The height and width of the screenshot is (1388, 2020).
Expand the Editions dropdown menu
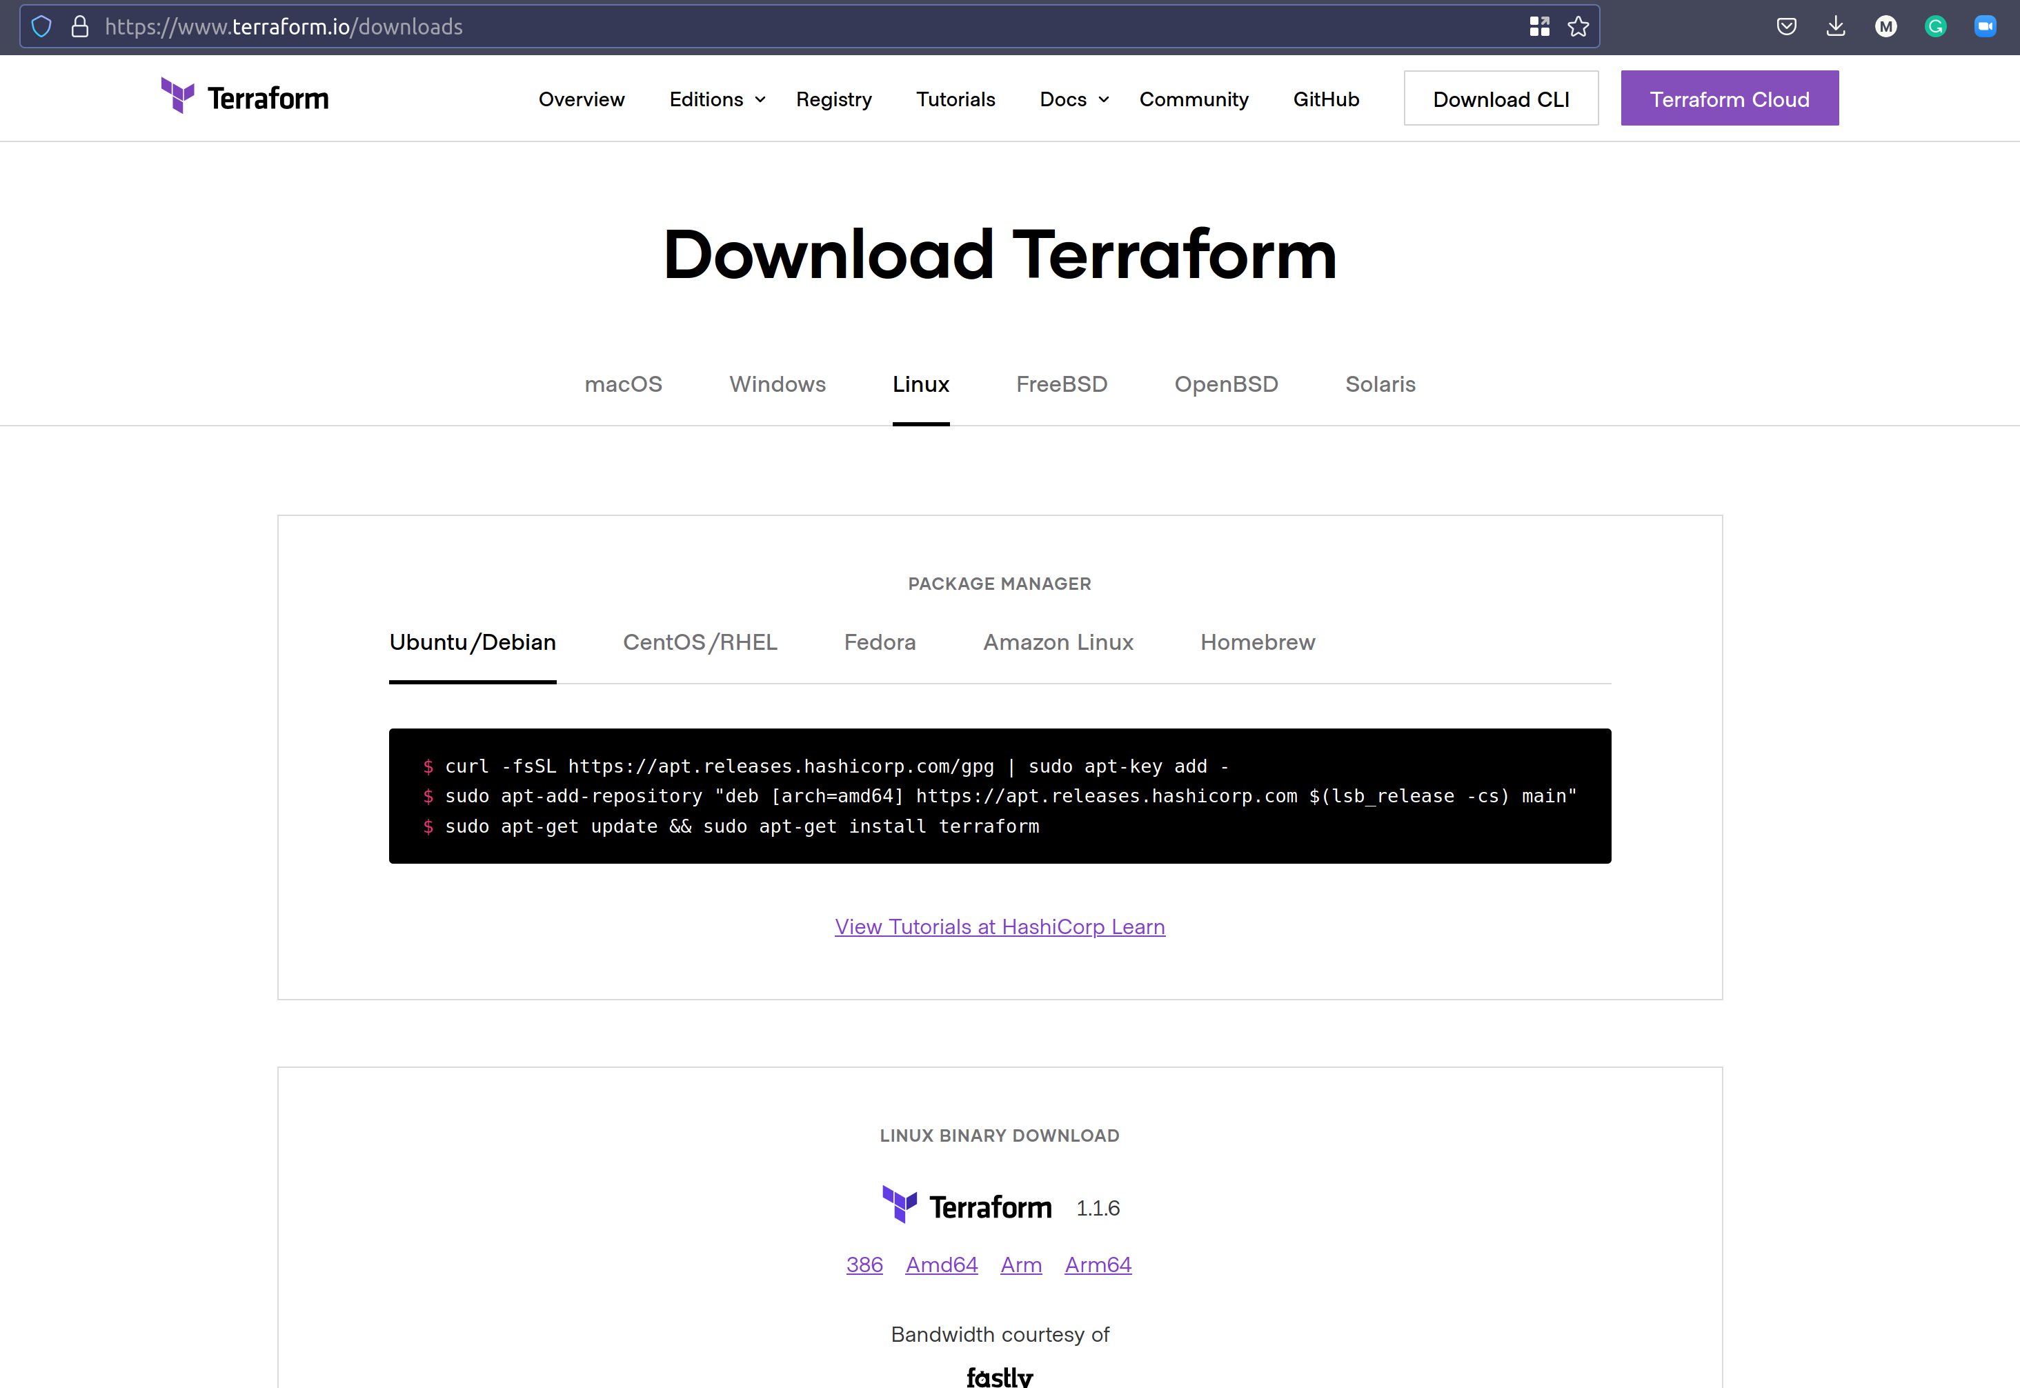tap(717, 99)
